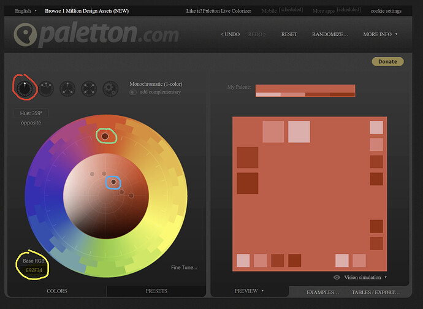Screen dimensions: 423x309
Task: Open cookie settings
Action: click(386, 11)
